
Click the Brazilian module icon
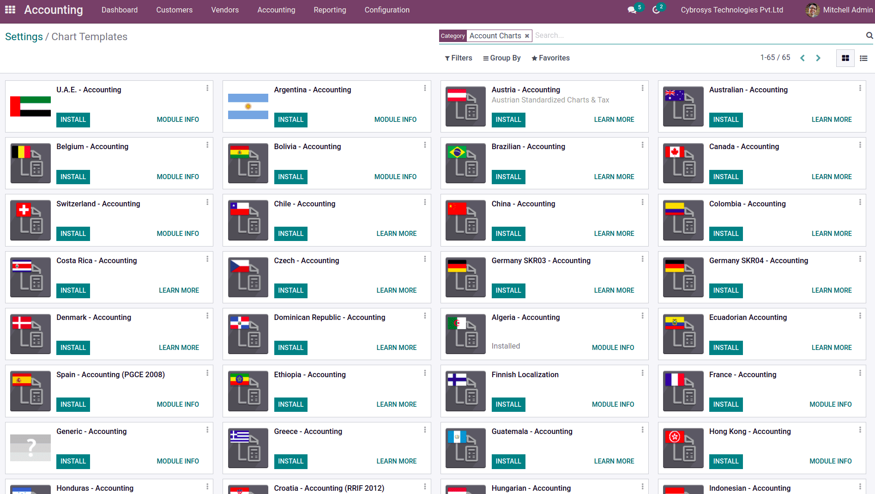465,163
